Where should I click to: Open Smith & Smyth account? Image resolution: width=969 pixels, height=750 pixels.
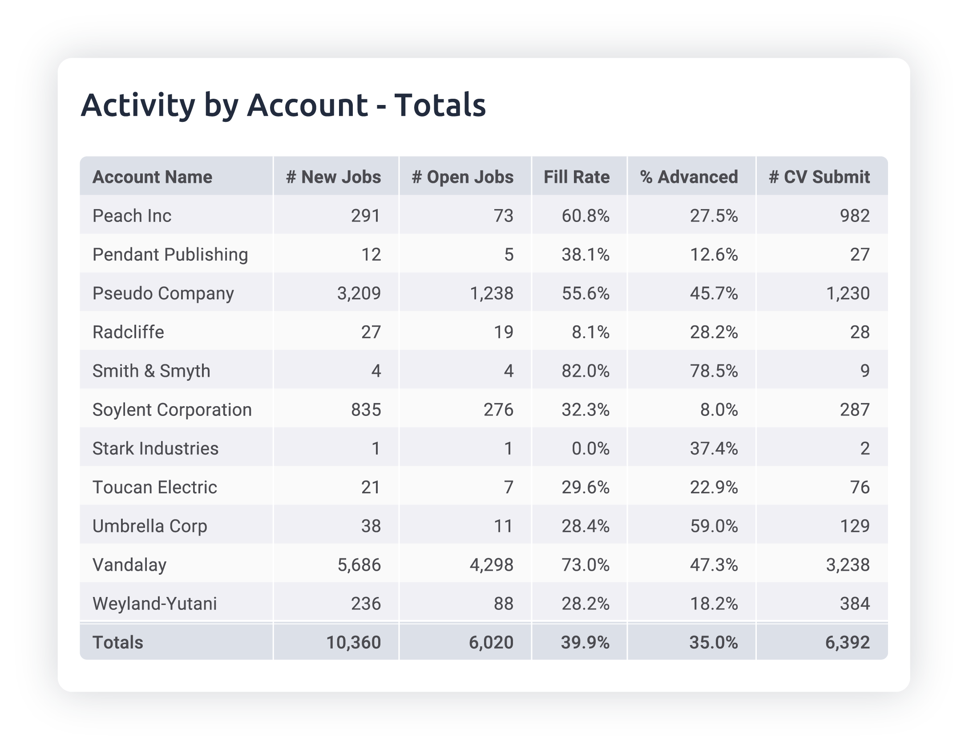151,371
